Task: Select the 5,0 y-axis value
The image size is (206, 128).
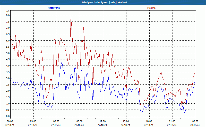Action: [x=8, y=53]
